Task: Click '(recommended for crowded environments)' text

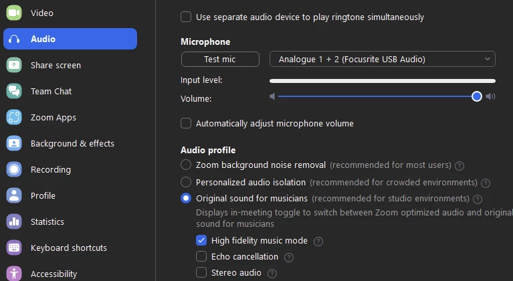Action: 393,182
